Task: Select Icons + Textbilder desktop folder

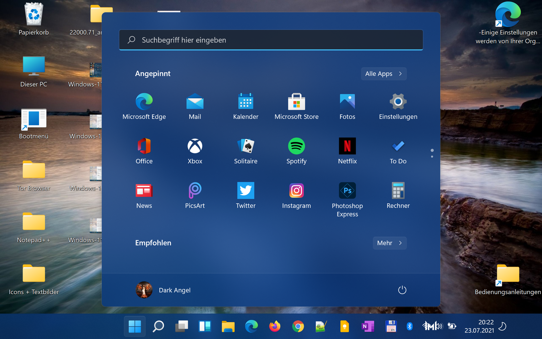Action: click(34, 280)
